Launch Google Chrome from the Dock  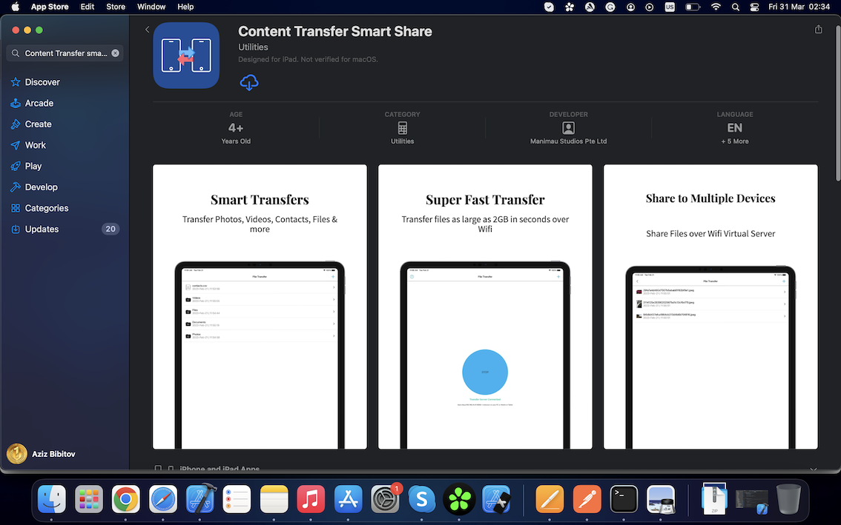pyautogui.click(x=125, y=499)
